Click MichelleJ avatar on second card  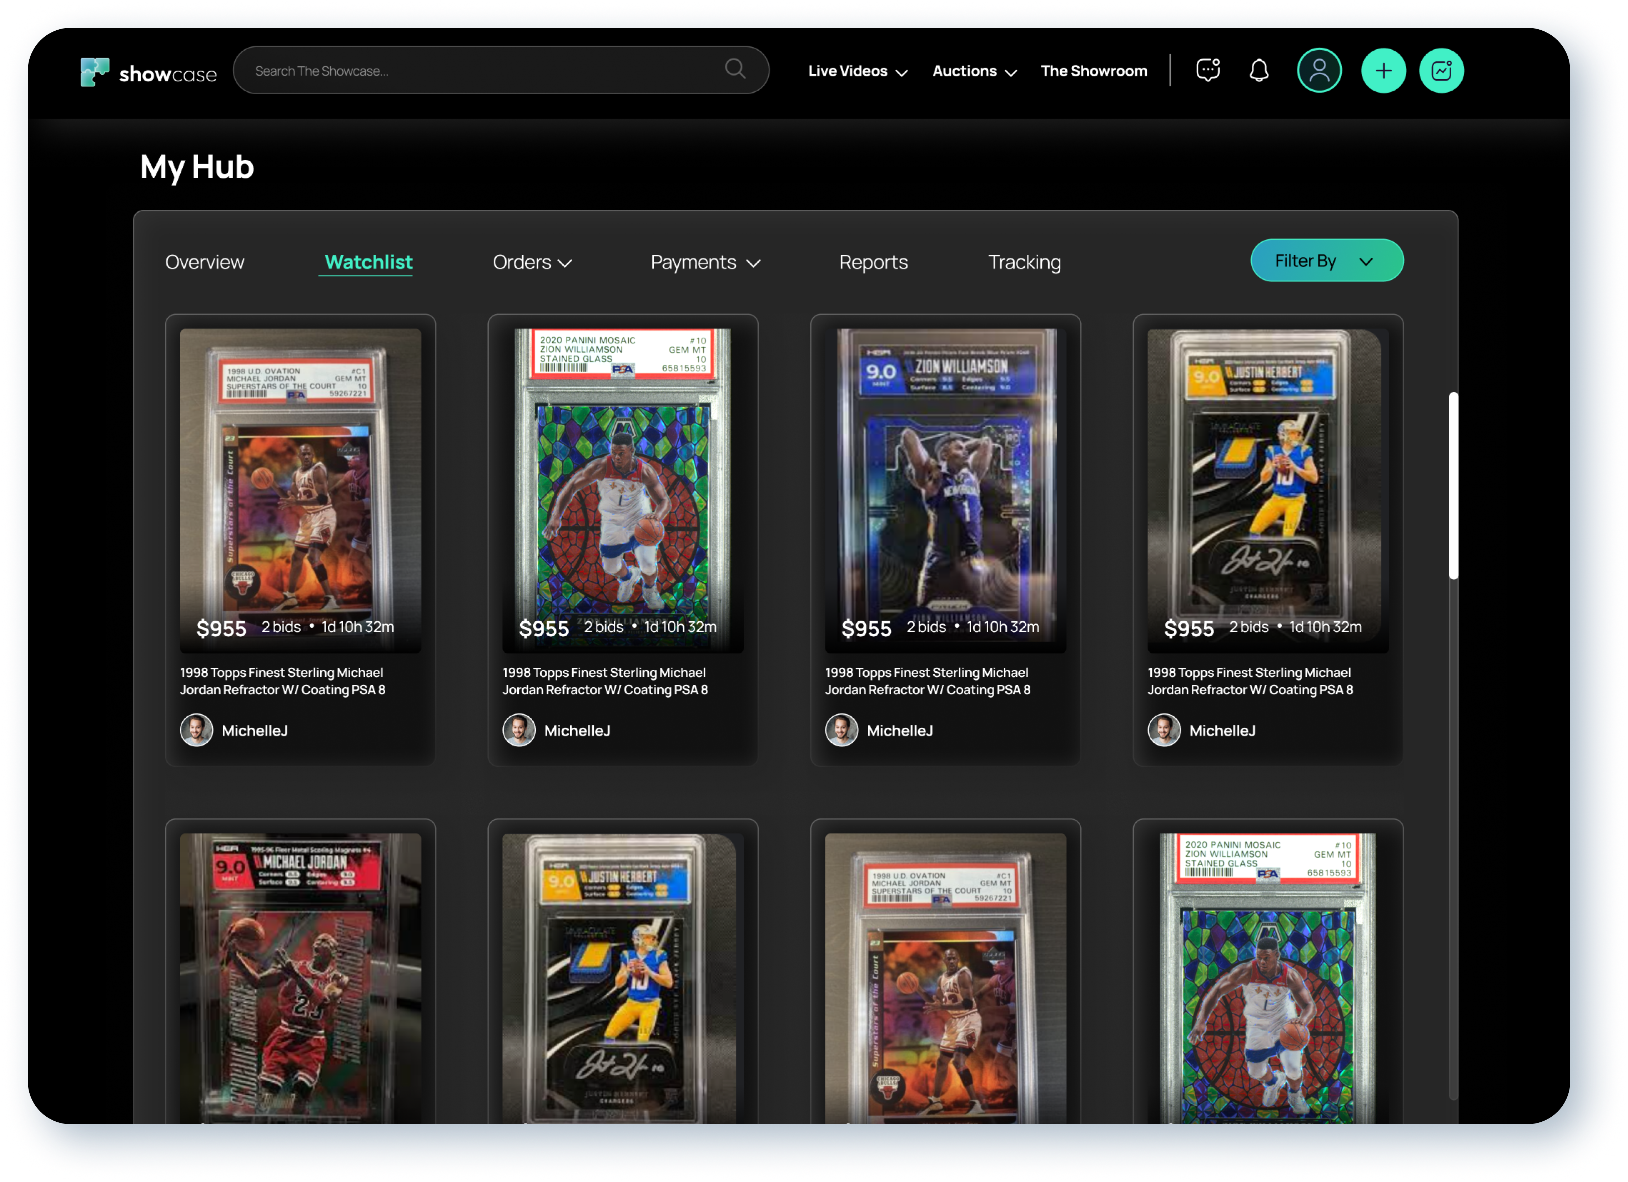pyautogui.click(x=518, y=730)
